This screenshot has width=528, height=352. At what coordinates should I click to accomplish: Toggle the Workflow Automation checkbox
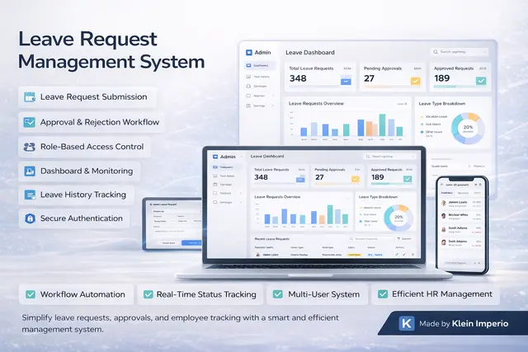31,294
